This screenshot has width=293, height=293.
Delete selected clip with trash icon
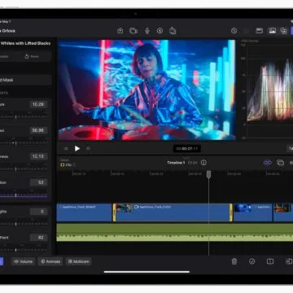click(x=234, y=261)
